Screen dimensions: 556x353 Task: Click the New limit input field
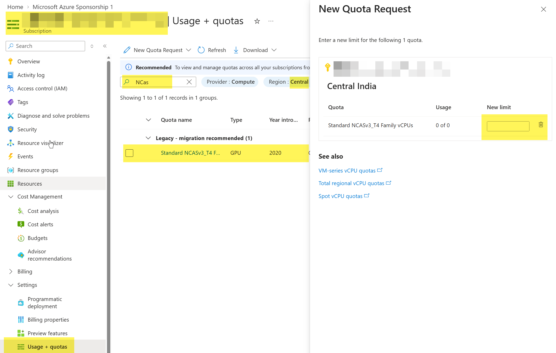click(508, 126)
